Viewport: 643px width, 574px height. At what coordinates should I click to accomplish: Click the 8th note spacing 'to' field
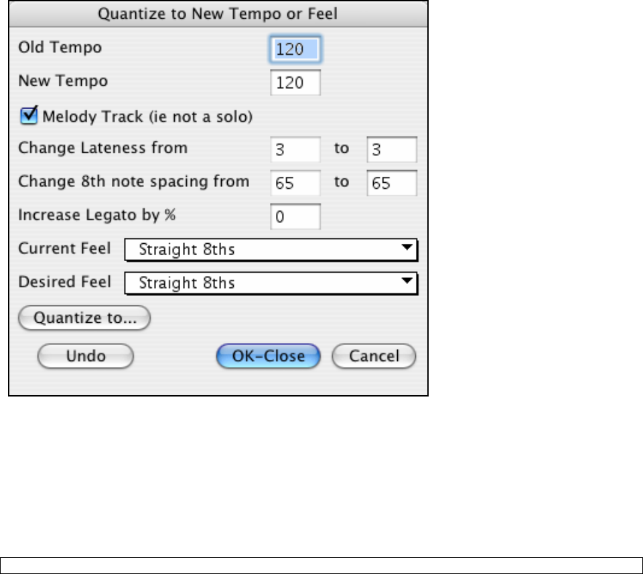coord(392,183)
